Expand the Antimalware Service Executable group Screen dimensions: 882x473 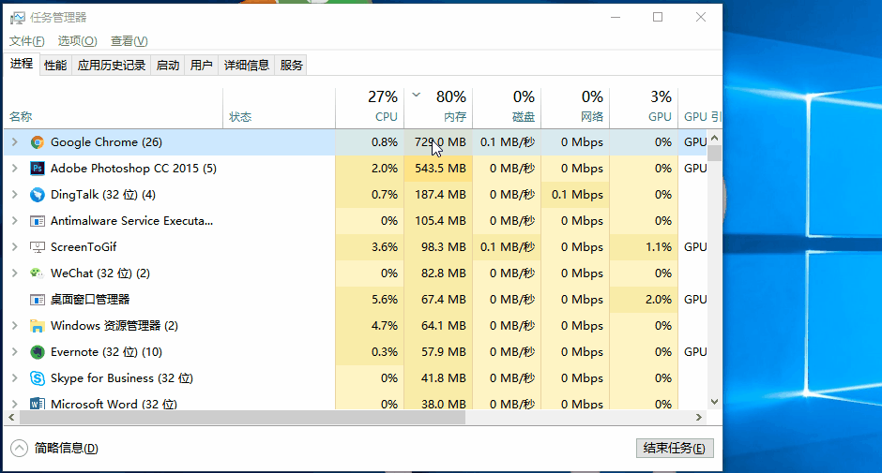pyautogui.click(x=15, y=221)
